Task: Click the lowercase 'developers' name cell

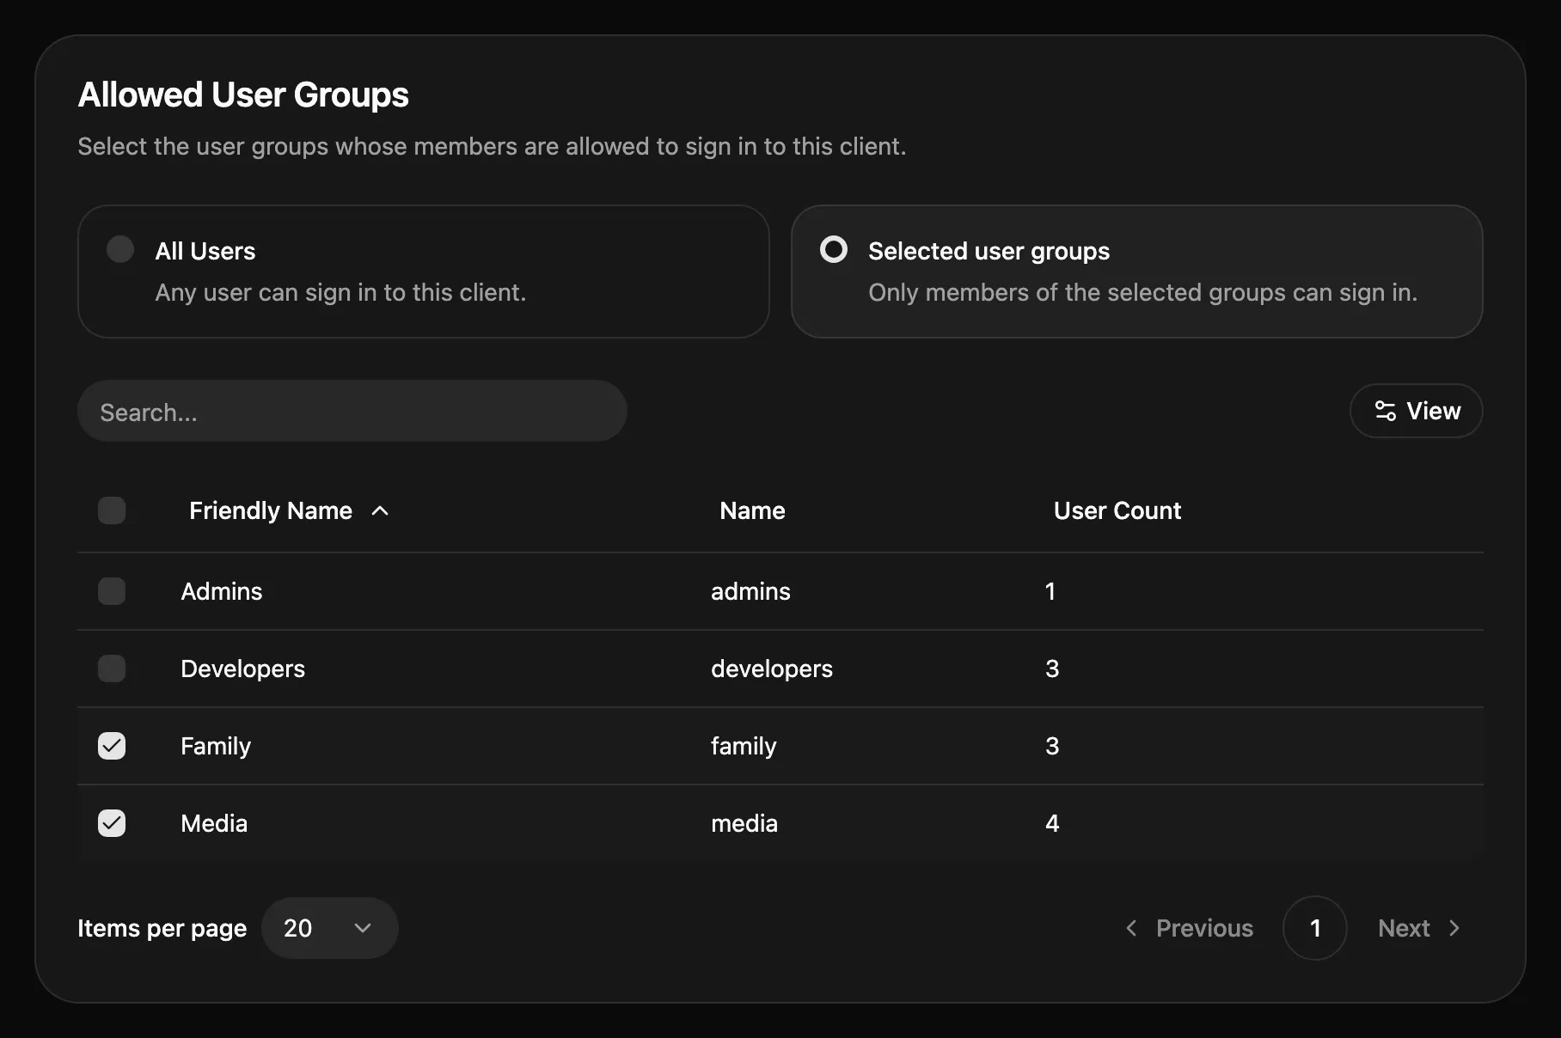Action: point(772,669)
